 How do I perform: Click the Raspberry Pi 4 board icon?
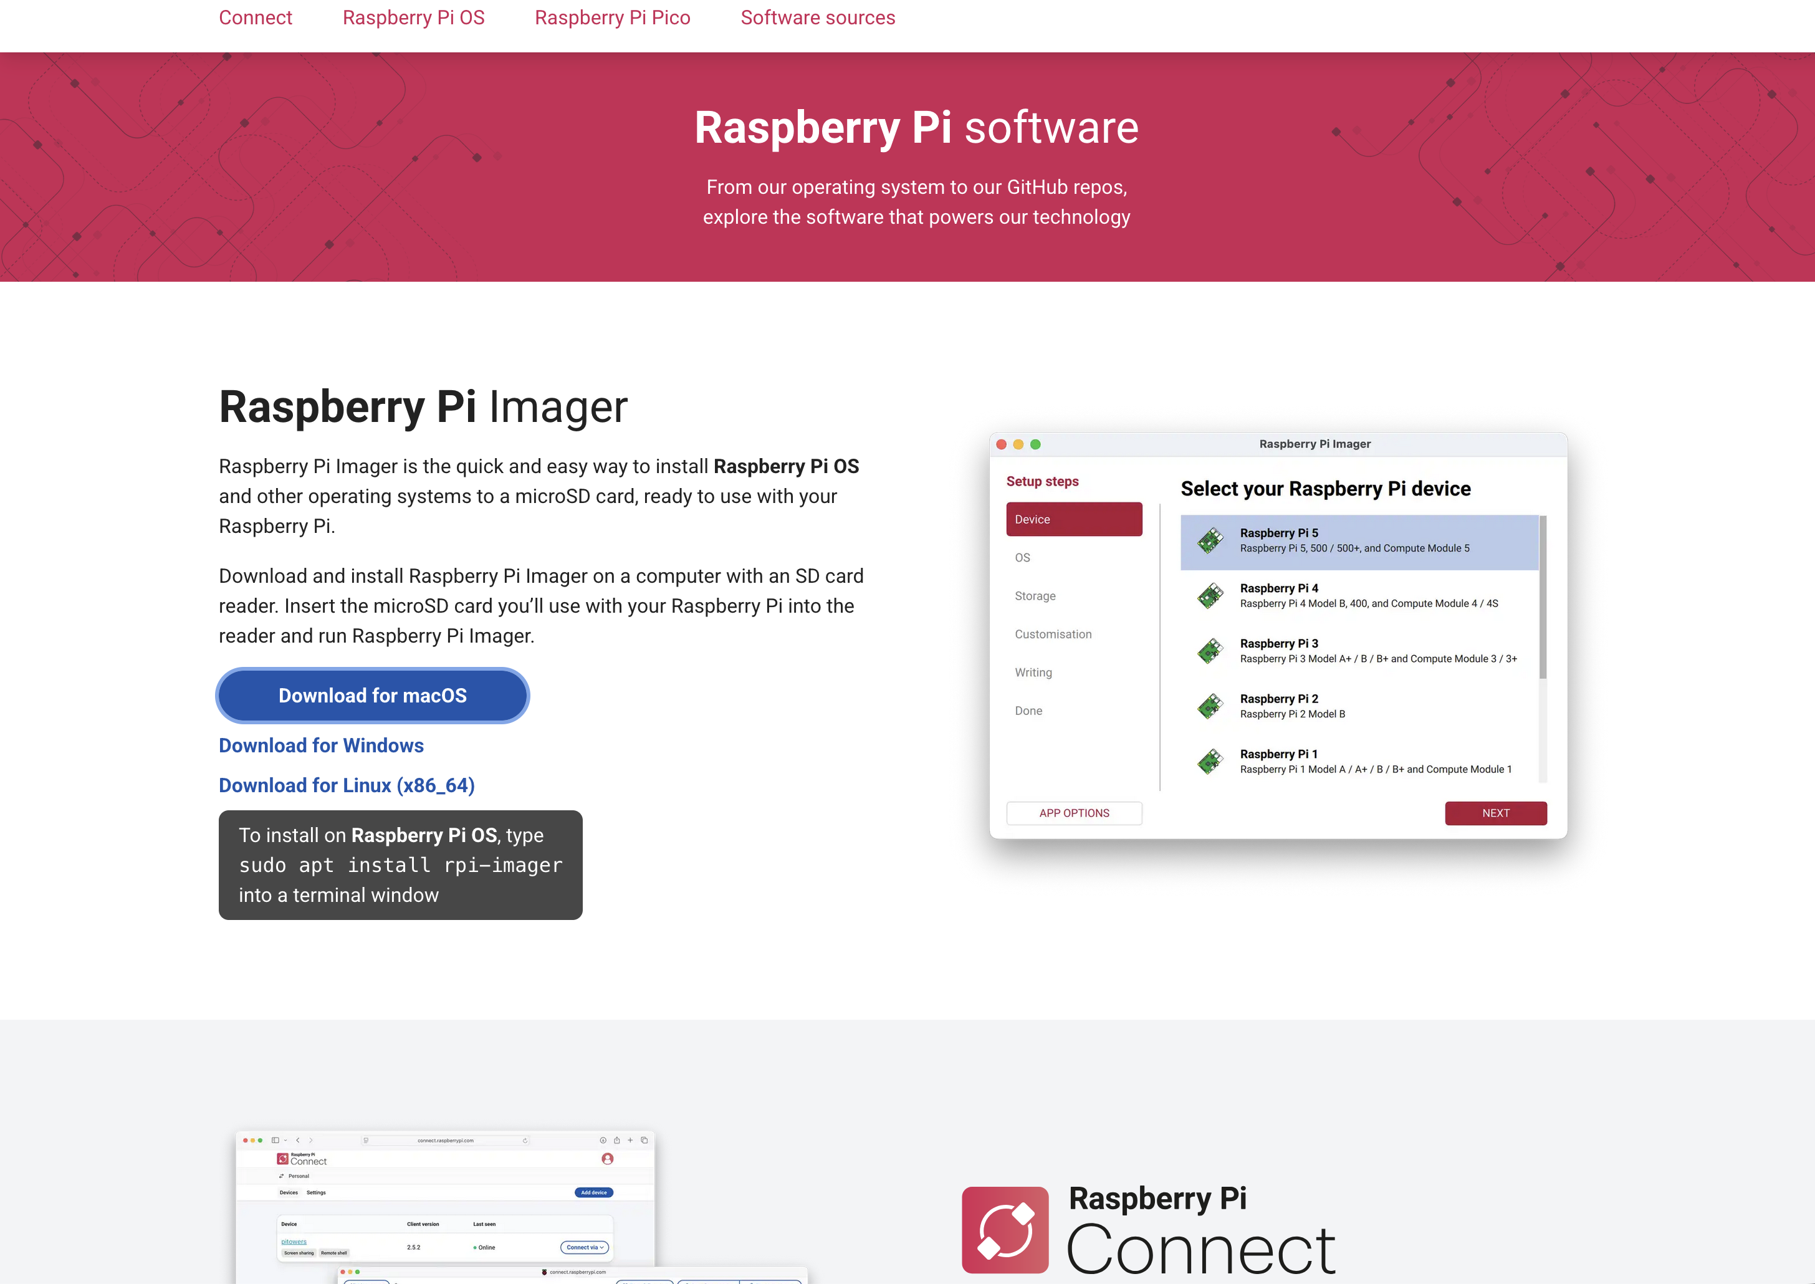[1210, 596]
